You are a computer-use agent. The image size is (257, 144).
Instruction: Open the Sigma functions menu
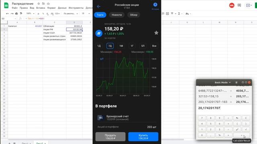179,14
